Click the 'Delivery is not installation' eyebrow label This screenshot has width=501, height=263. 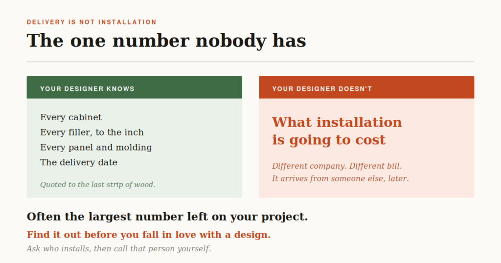point(91,22)
